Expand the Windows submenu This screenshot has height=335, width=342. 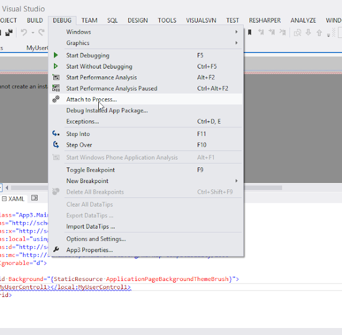tap(236, 32)
